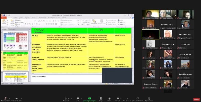
Task: Open the Insert ribbon tab in PowerPoint
Action: point(16,18)
